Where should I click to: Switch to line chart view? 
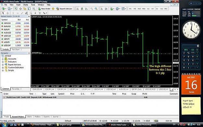[86, 9]
